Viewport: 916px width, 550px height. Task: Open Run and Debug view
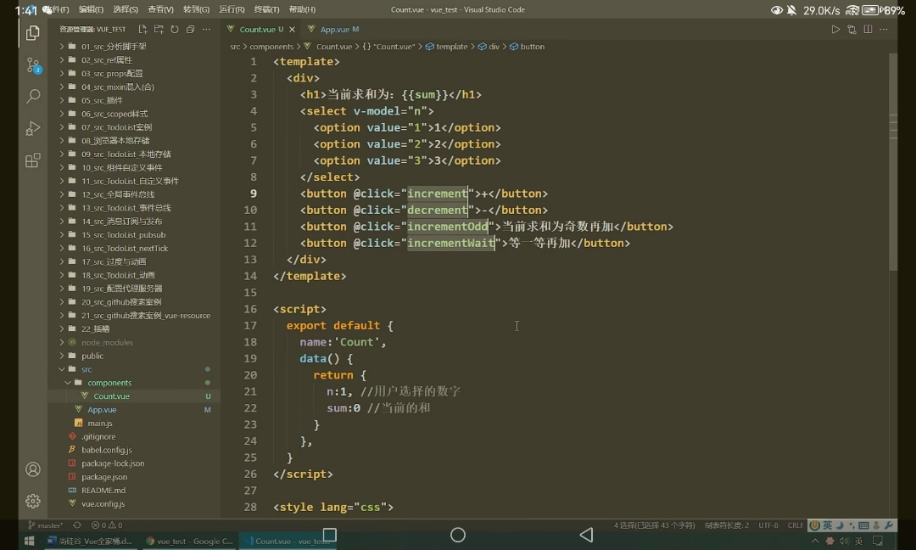(x=33, y=128)
